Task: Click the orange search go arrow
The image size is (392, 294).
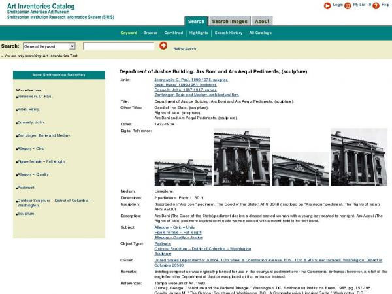Action: pos(163,46)
